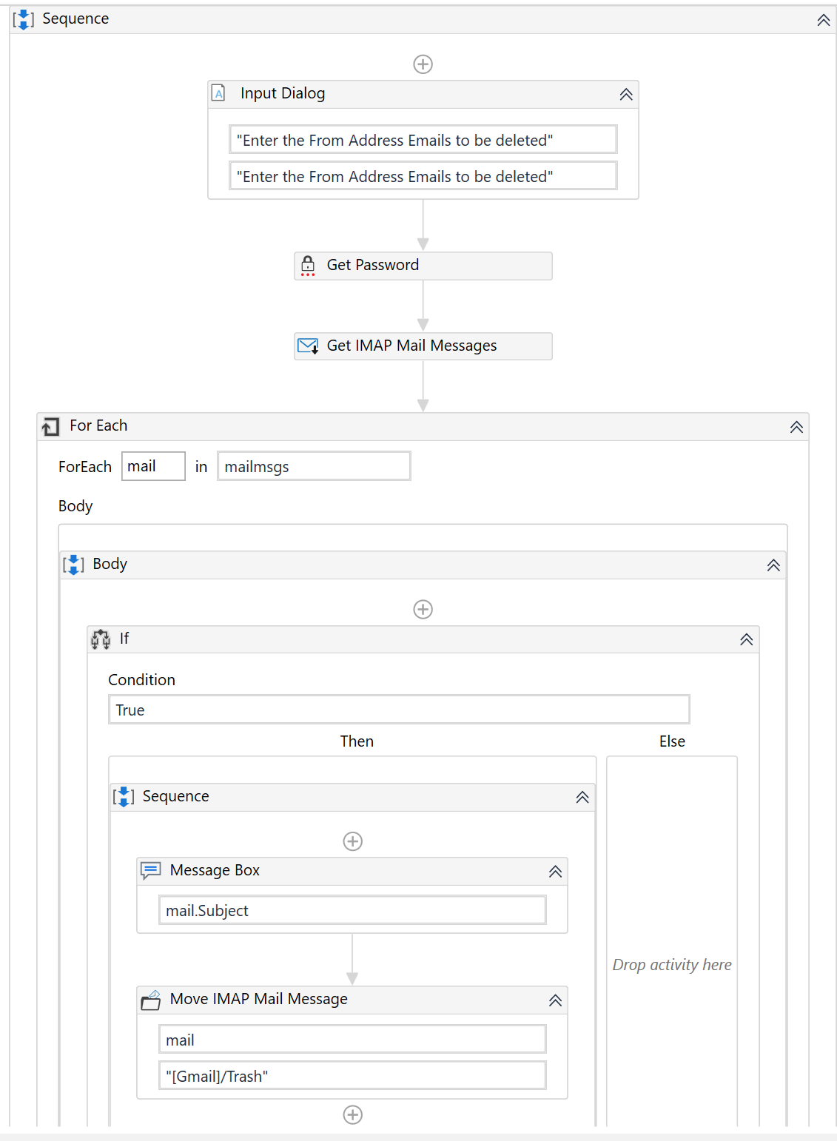837x1141 pixels.
Task: Collapse the top-level Sequence container
Action: click(824, 20)
